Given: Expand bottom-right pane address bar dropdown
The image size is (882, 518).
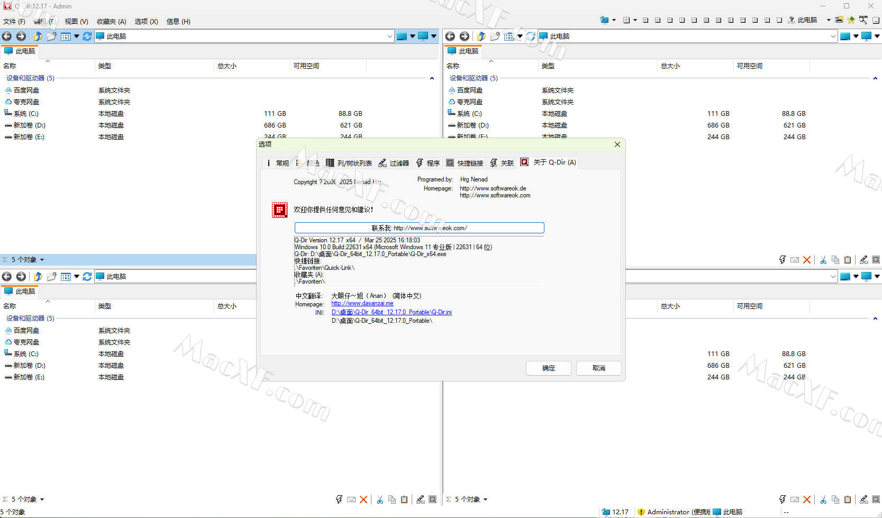Looking at the screenshot, I should pyautogui.click(x=833, y=277).
